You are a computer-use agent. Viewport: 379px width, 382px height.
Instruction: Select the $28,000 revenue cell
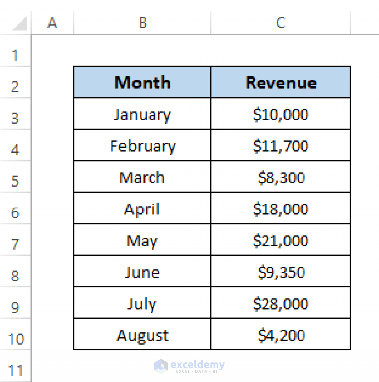click(281, 303)
